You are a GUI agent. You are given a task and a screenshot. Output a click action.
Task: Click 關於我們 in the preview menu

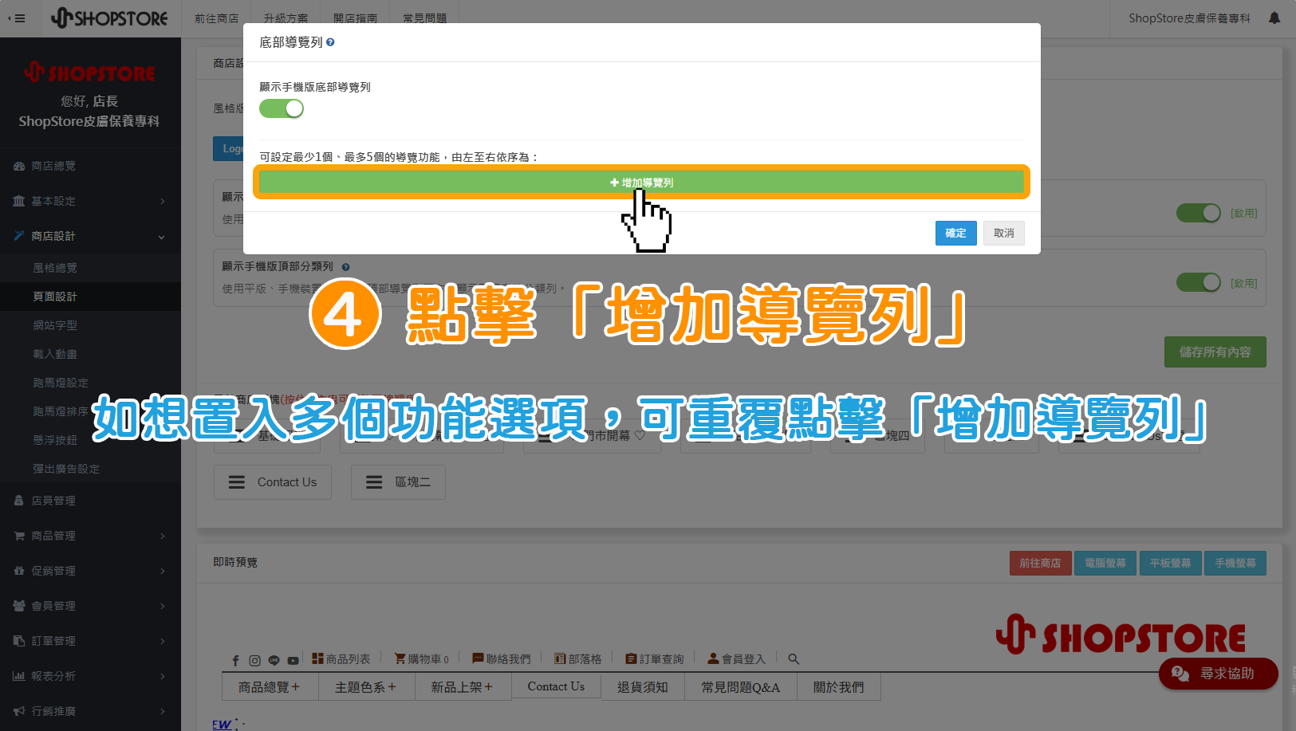coord(839,686)
